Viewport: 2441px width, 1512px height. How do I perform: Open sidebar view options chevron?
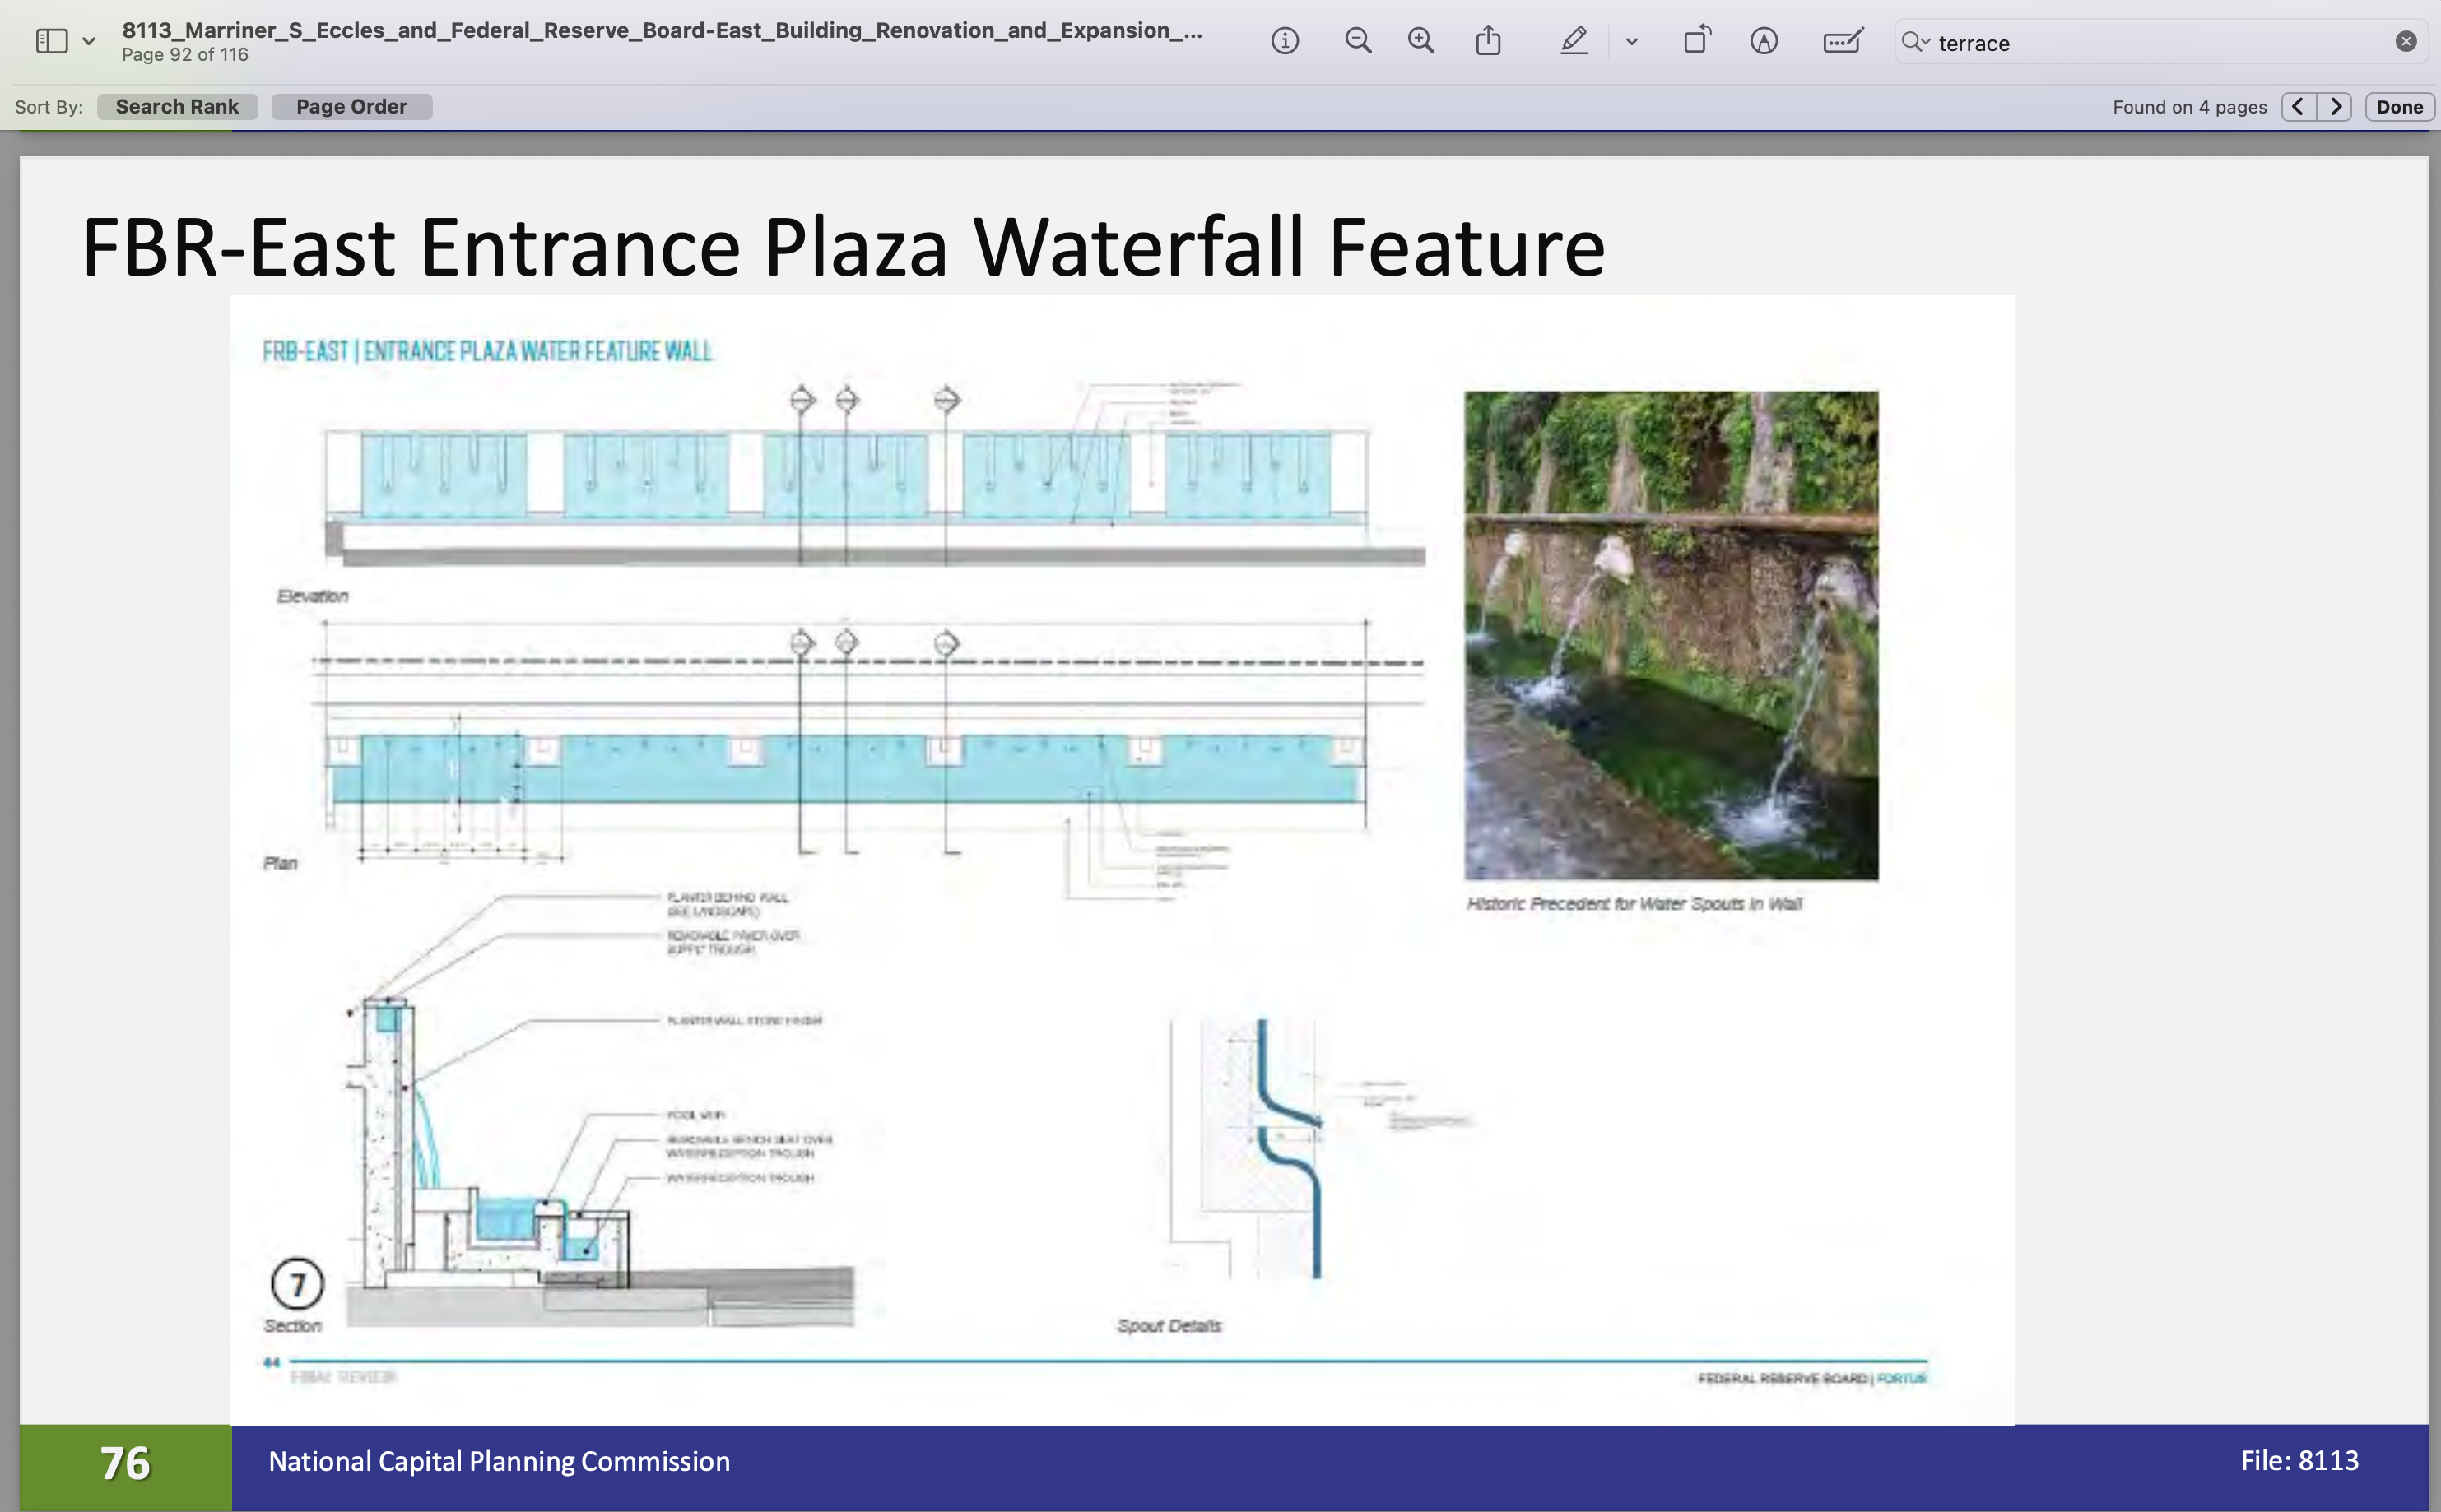pos(89,41)
